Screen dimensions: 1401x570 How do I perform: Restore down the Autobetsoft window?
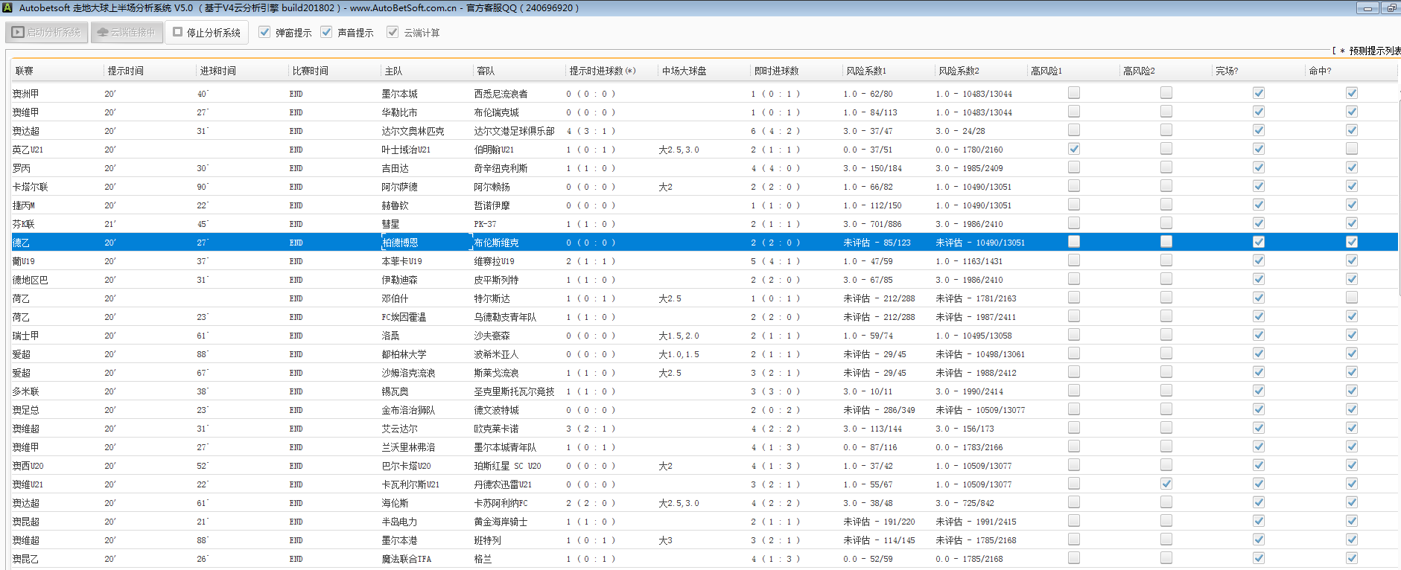point(1391,8)
